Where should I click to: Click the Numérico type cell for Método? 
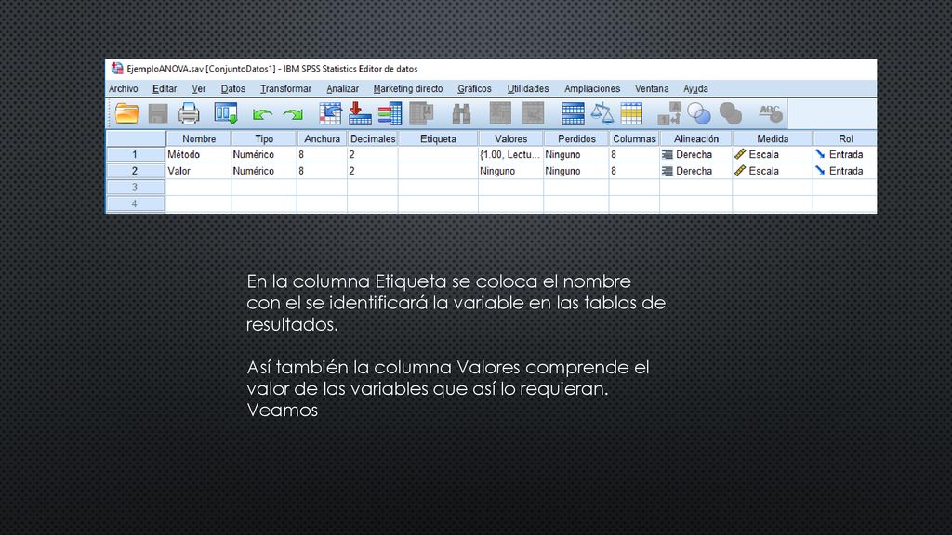tap(264, 155)
